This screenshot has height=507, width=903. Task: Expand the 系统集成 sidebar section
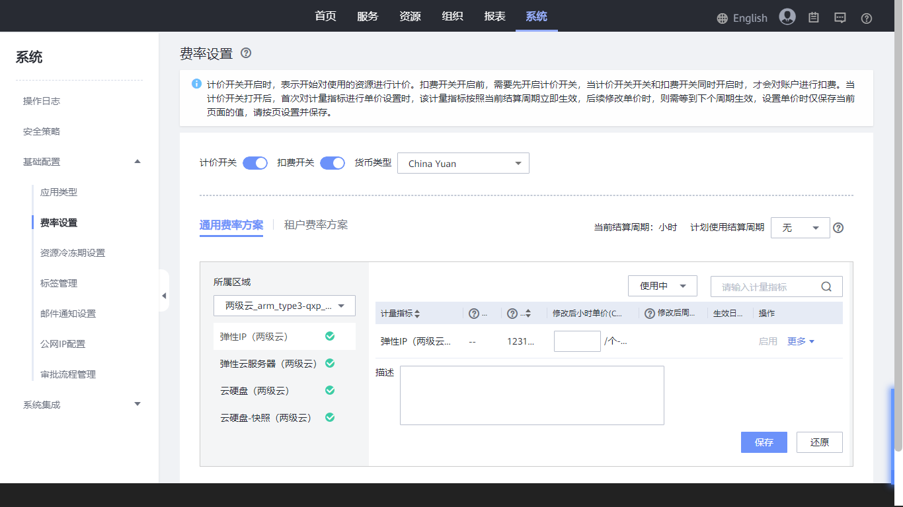click(137, 404)
